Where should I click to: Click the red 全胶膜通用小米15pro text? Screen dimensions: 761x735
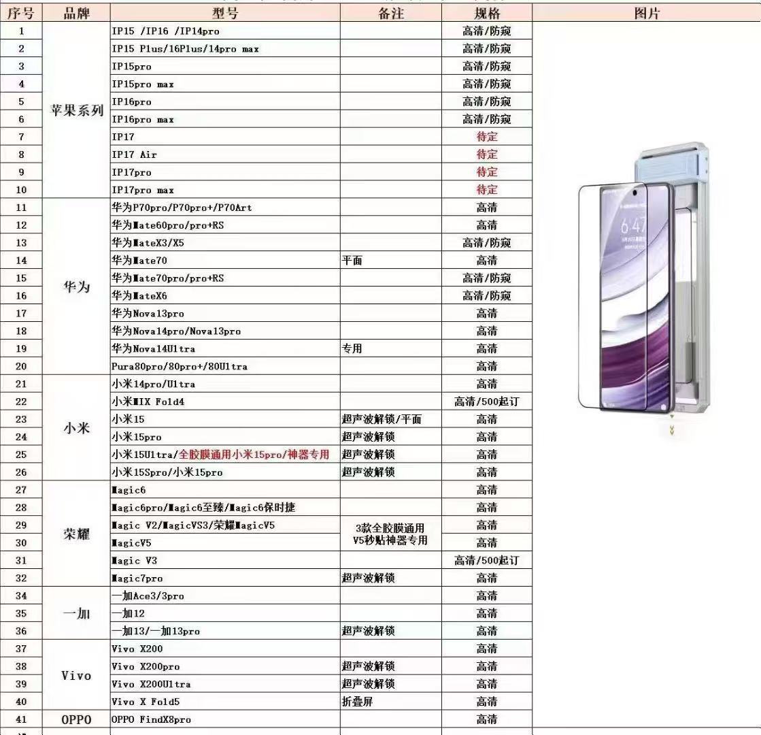point(231,454)
